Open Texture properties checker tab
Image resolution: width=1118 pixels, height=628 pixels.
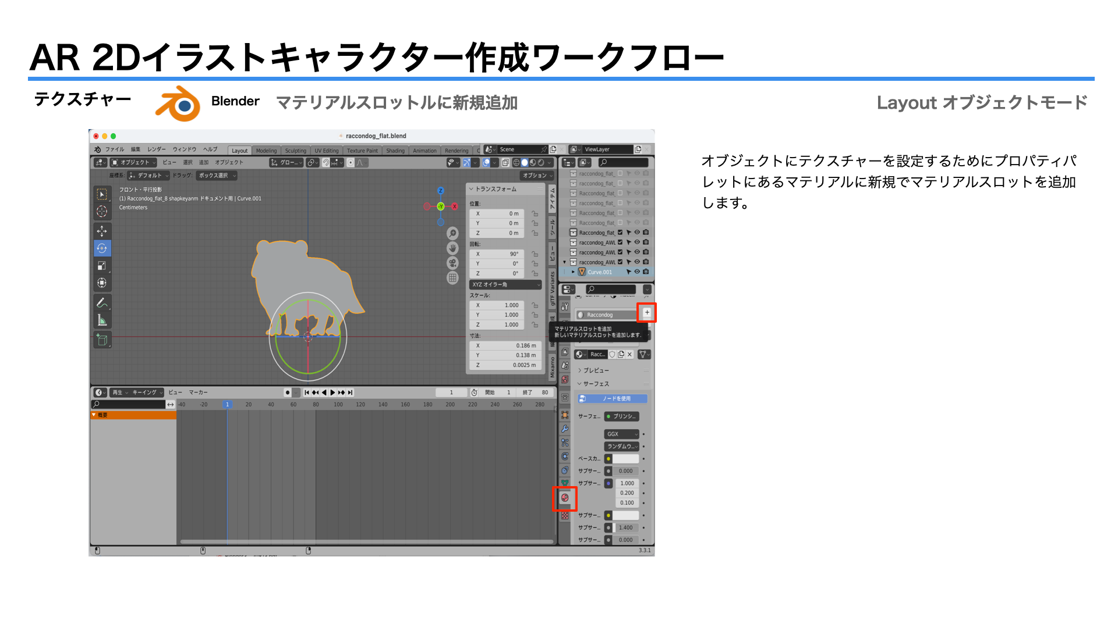[x=565, y=515]
